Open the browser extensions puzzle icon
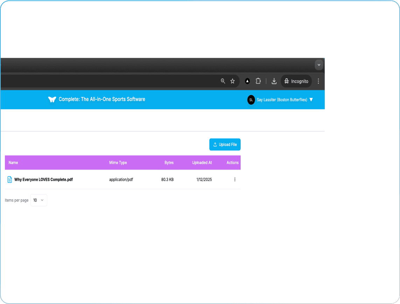This screenshot has width=400, height=304. [x=258, y=81]
